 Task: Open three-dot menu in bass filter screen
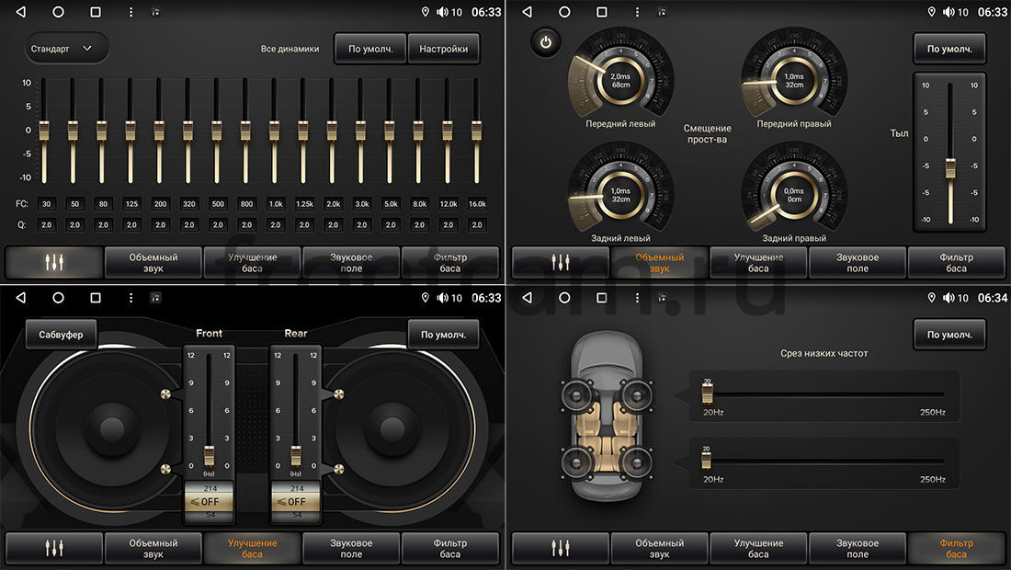tap(637, 298)
